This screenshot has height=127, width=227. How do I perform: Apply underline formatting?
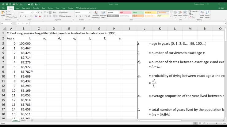[26, 16]
